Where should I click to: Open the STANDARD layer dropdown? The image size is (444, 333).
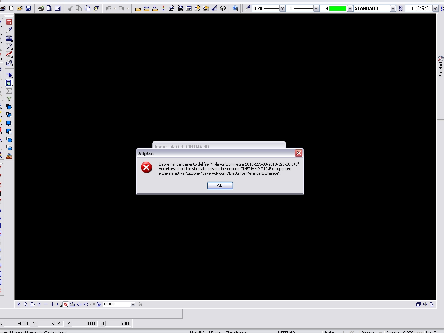(x=393, y=8)
